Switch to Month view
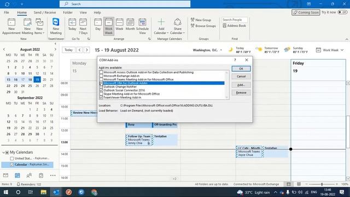 click(x=130, y=25)
